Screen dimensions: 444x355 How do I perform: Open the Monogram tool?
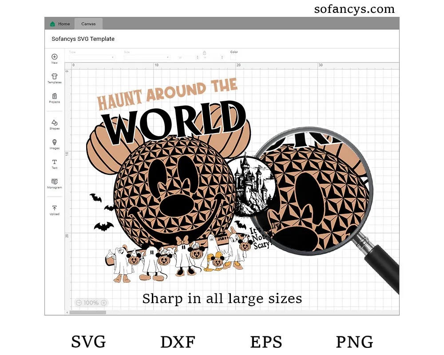coord(54,183)
